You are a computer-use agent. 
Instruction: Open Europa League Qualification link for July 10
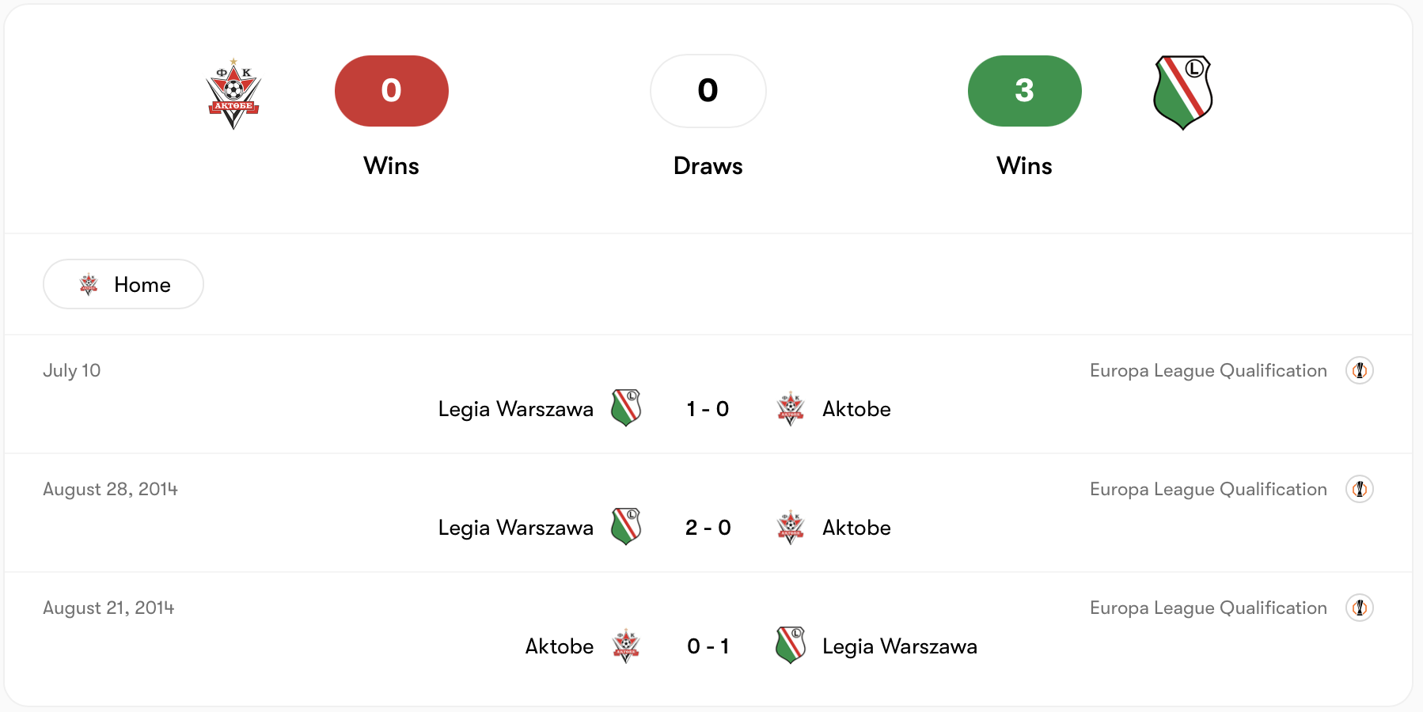tap(1209, 370)
